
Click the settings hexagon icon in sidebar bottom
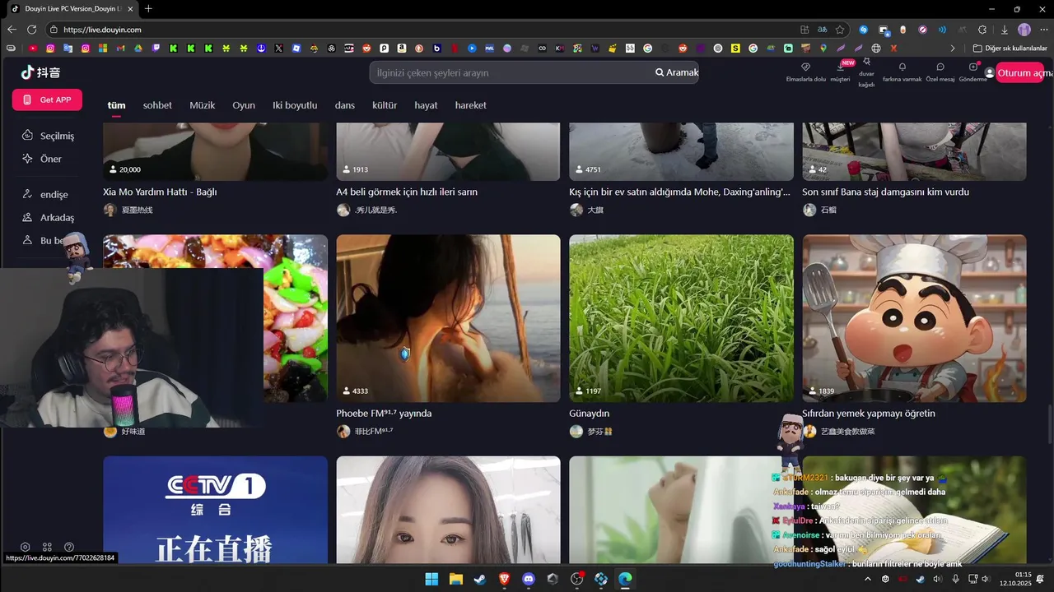click(26, 547)
